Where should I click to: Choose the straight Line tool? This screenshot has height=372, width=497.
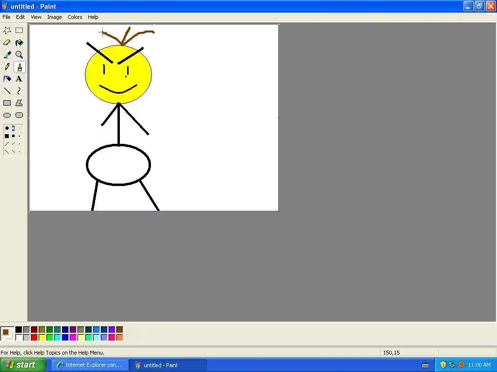pos(7,91)
